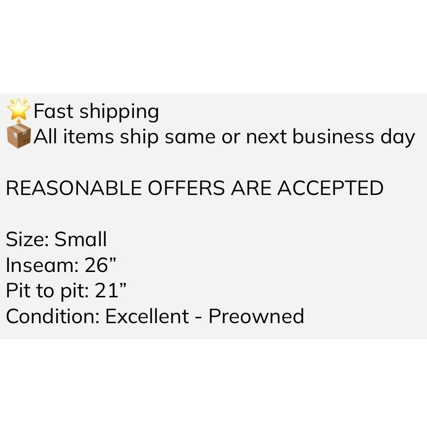This screenshot has width=427, height=427.
Task: Click the size value "Small"
Action: coord(80,239)
